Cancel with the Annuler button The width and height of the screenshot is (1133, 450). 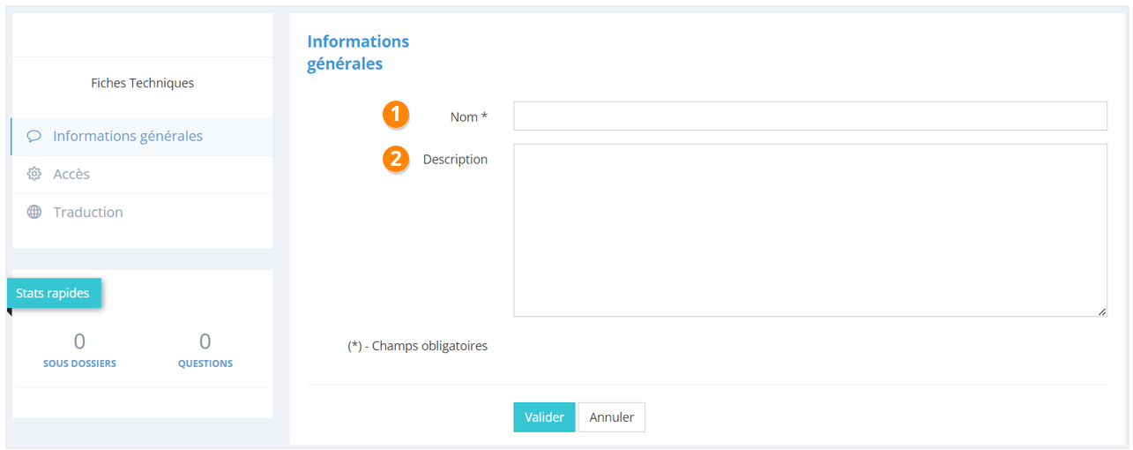(611, 417)
